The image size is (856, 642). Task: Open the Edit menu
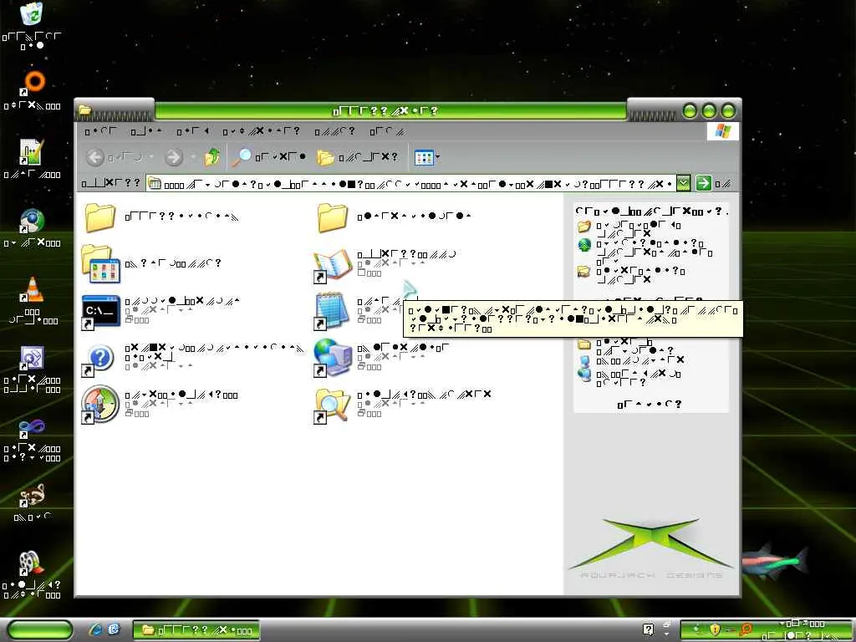click(147, 131)
